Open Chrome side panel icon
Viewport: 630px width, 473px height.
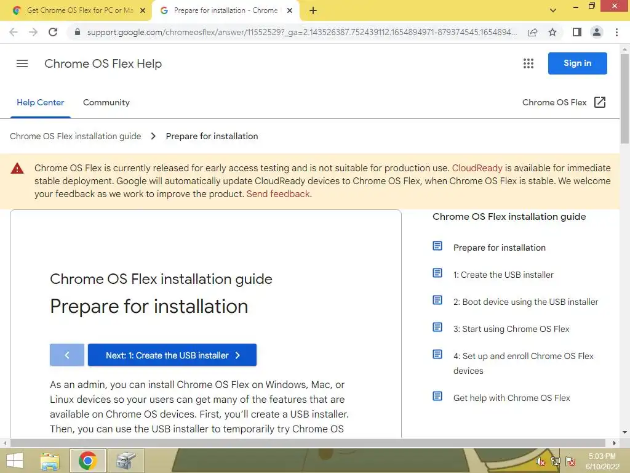577,32
